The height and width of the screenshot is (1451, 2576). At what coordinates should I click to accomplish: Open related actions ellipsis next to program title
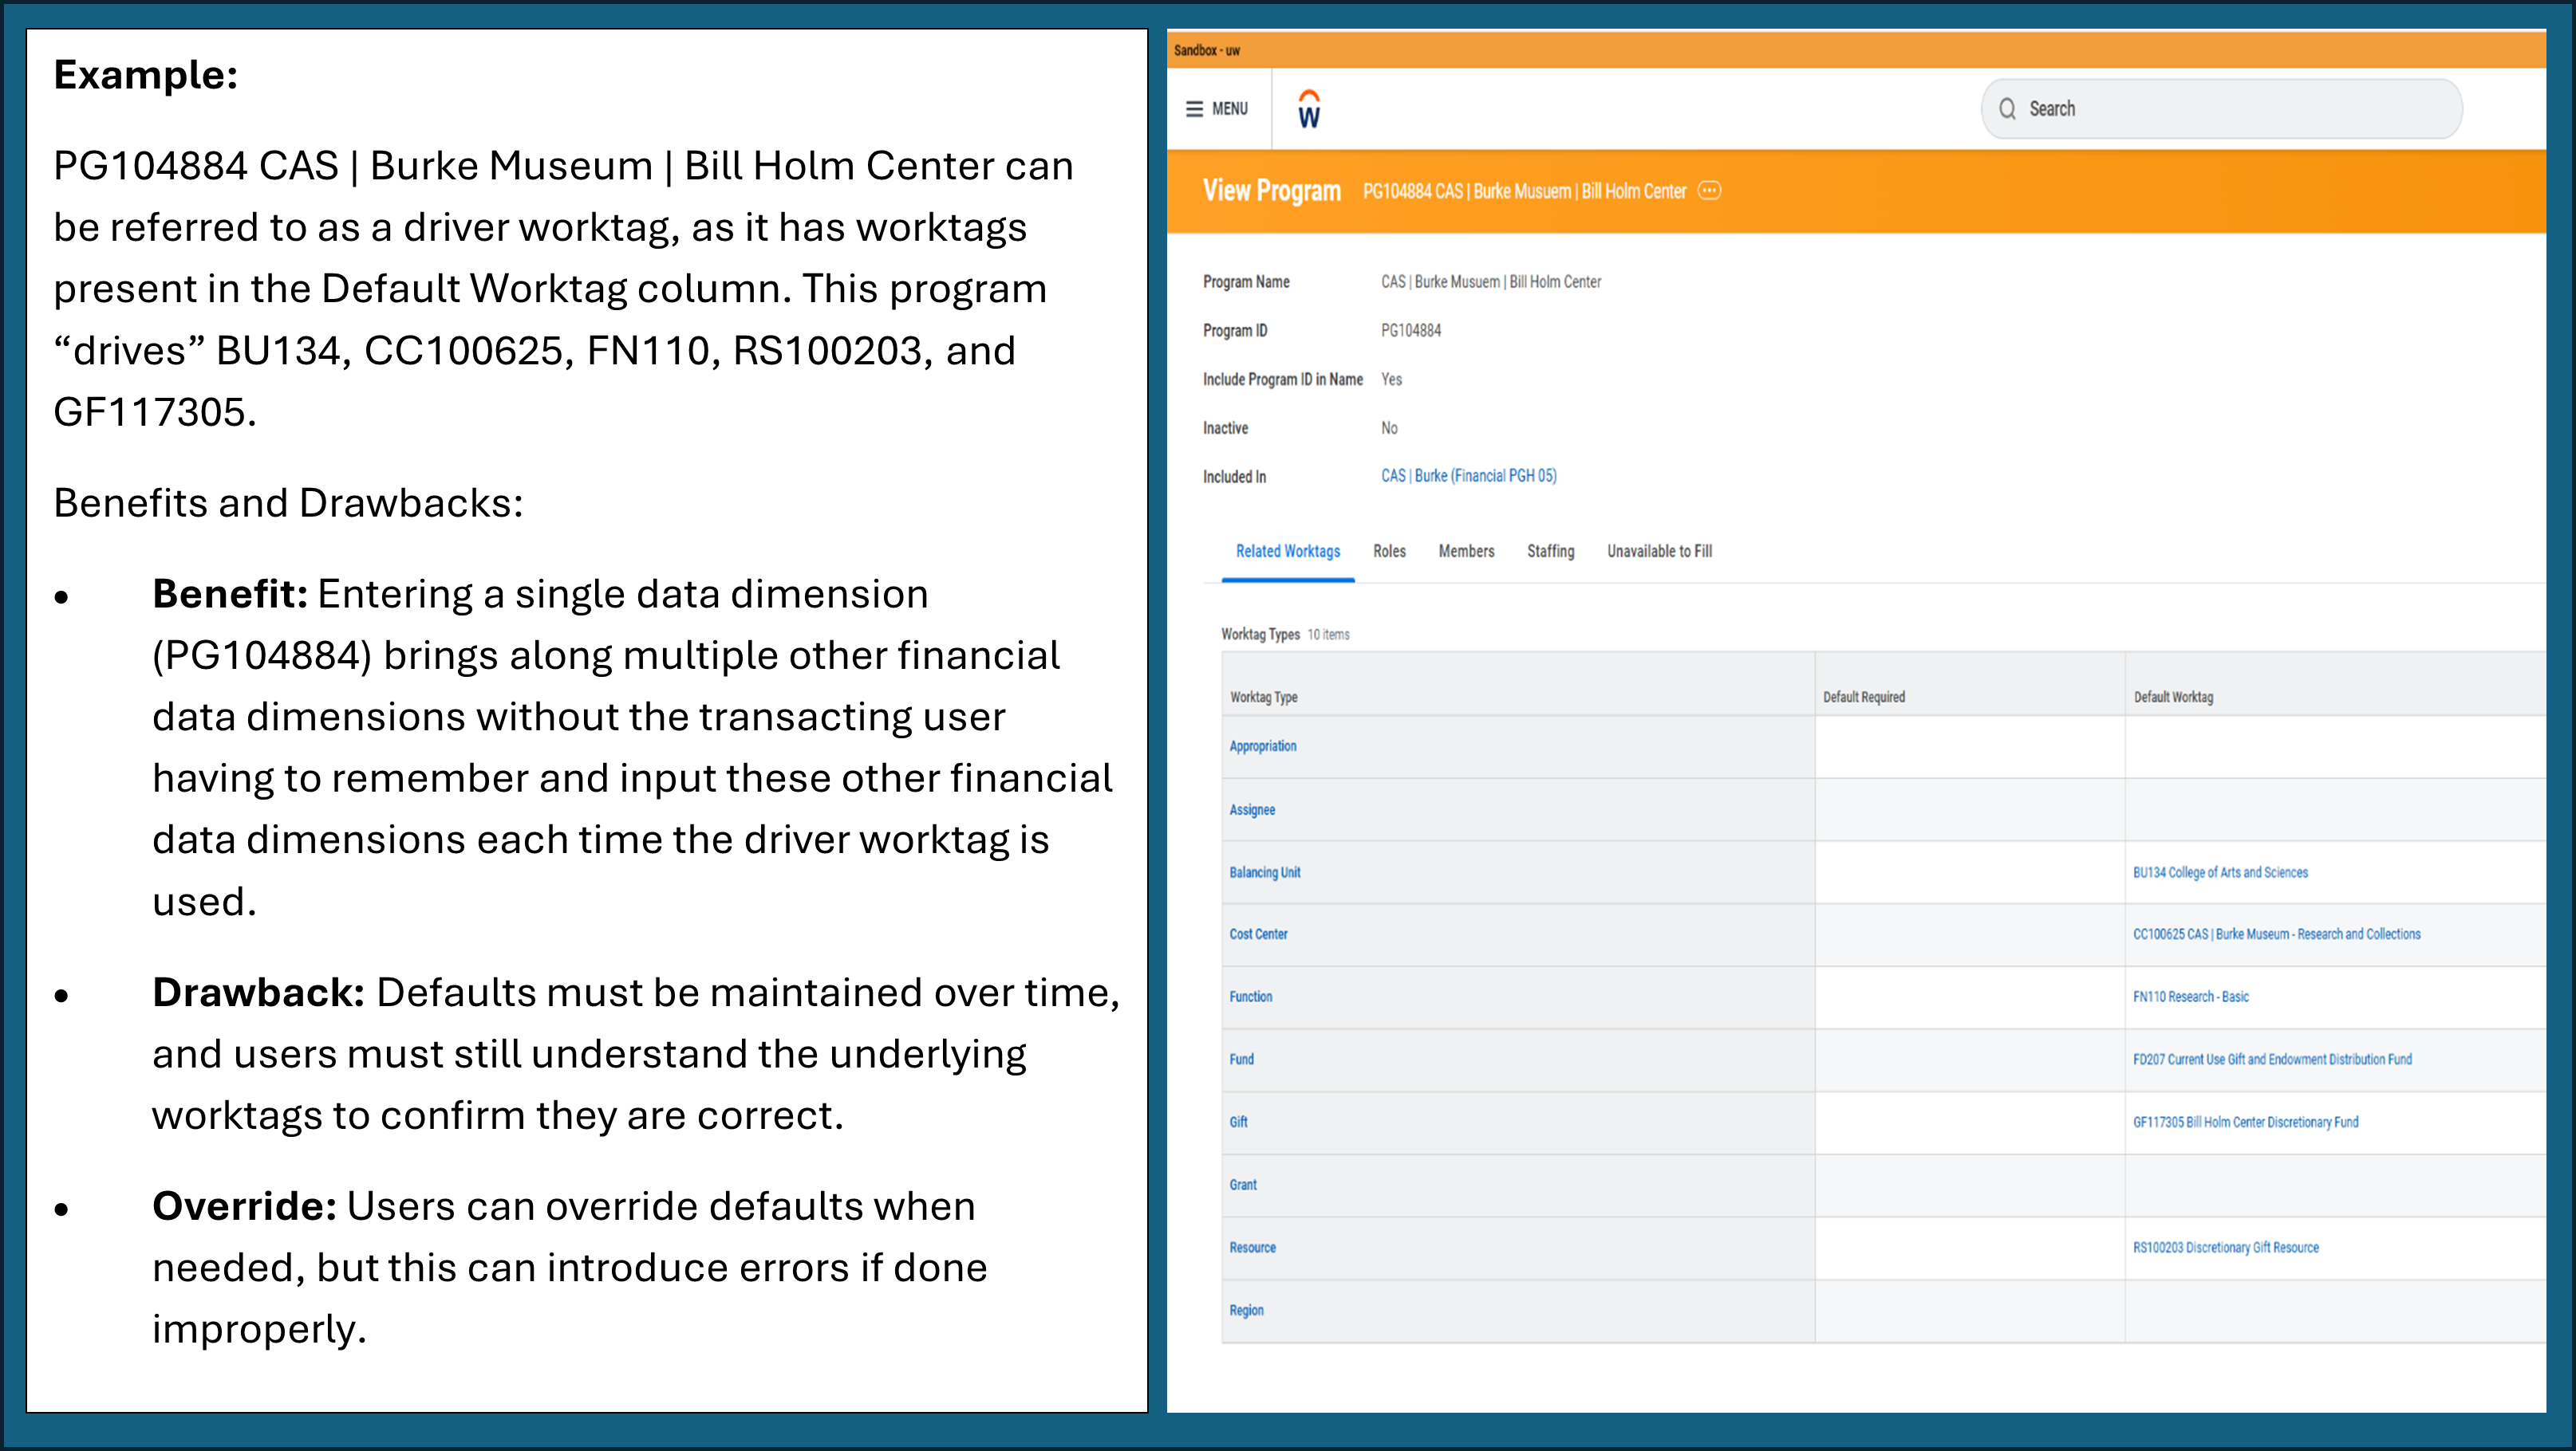coord(1710,191)
